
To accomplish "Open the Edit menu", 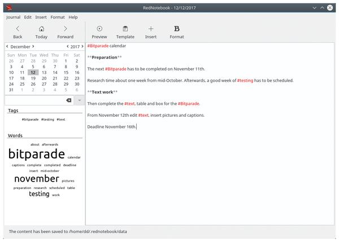I will (x=28, y=17).
